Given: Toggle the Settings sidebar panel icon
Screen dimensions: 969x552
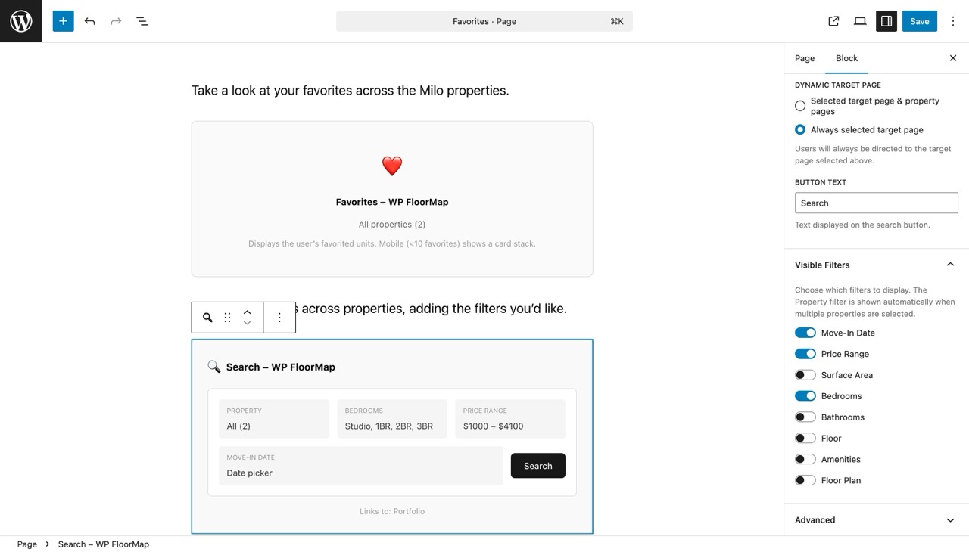Looking at the screenshot, I should pyautogui.click(x=886, y=20).
